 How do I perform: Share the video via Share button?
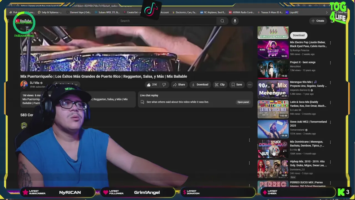[179, 85]
